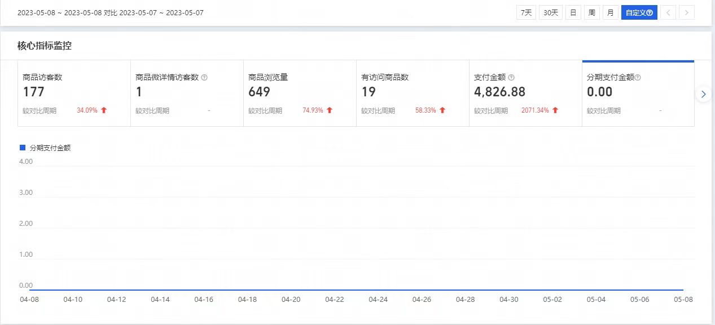The image size is (715, 325).
Task: Click red up arrow under 商品浏览量
Action: pyautogui.click(x=330, y=110)
